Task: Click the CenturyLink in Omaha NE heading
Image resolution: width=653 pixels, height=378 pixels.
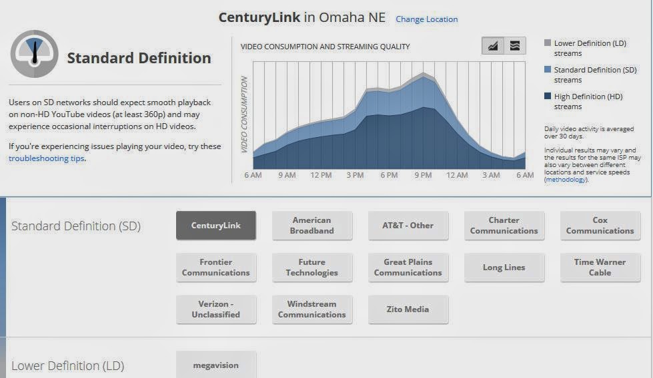Action: (302, 17)
